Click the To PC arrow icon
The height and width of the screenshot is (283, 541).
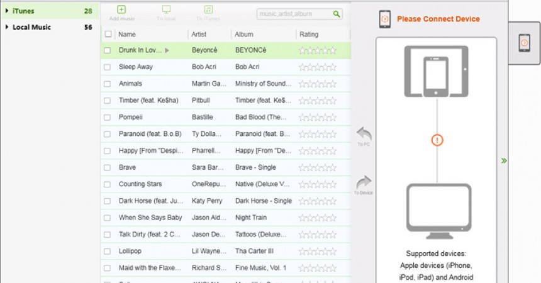coord(364,133)
